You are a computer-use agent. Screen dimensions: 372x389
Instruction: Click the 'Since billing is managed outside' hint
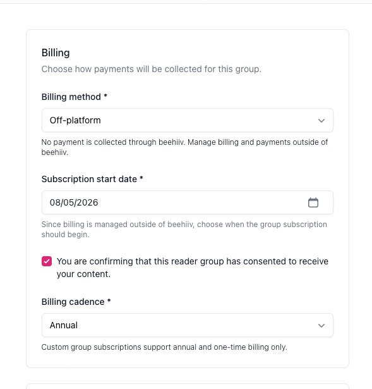click(x=184, y=229)
